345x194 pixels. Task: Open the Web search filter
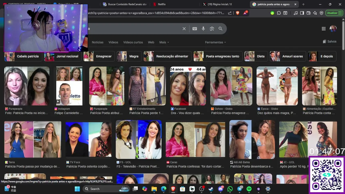[x=151, y=42]
